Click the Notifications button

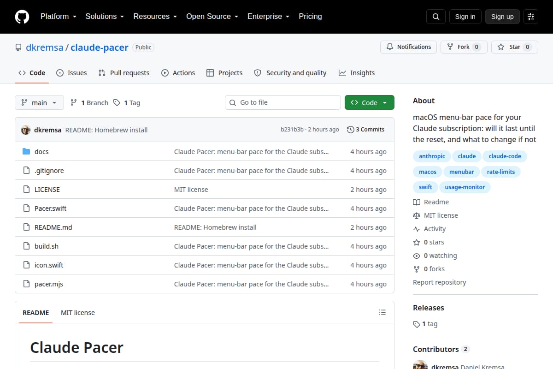(408, 47)
